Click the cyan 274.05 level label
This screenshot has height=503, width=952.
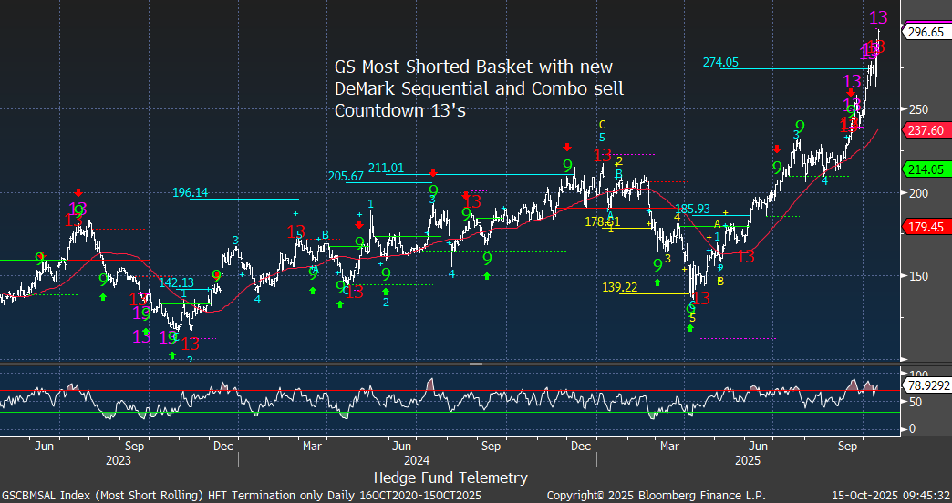pyautogui.click(x=720, y=62)
